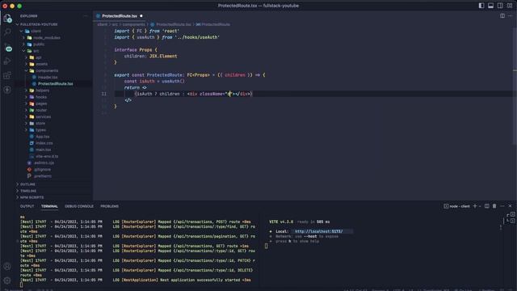Open .eslintrc.cjs file
This screenshot has height=291, width=517.
pos(44,163)
